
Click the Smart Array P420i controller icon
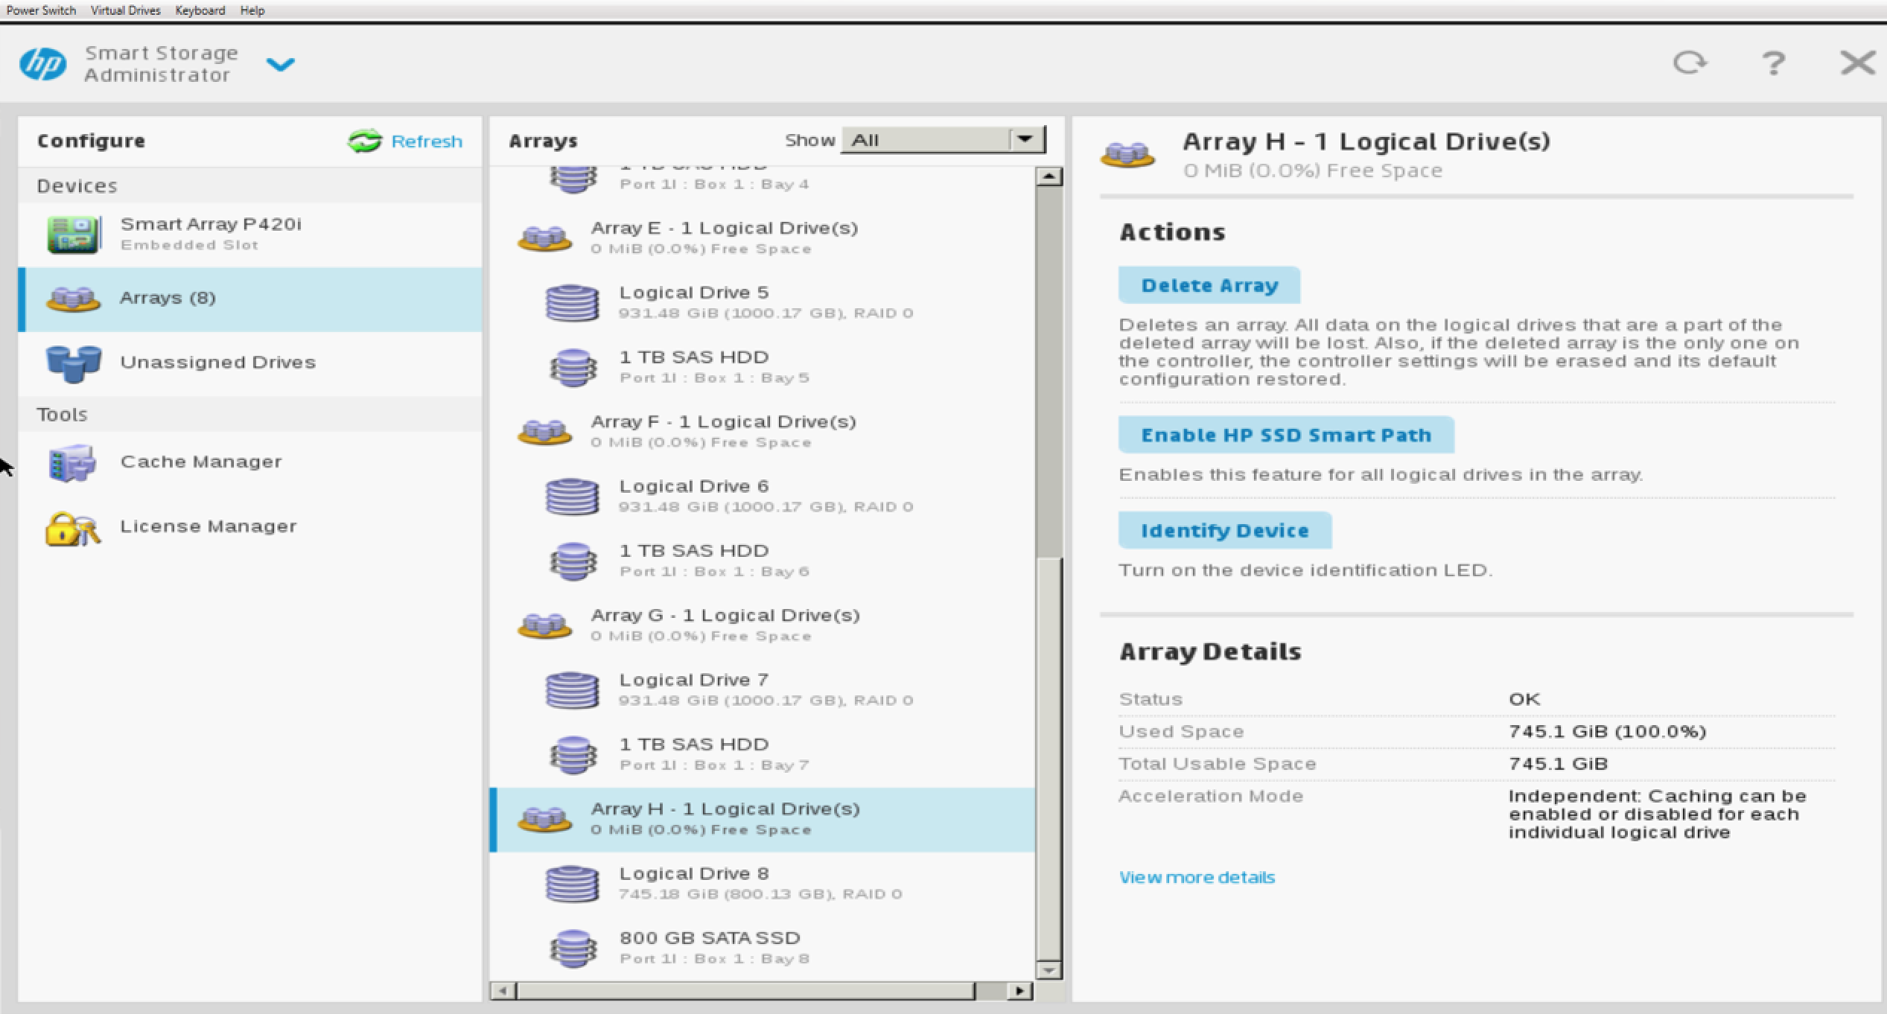click(x=72, y=235)
